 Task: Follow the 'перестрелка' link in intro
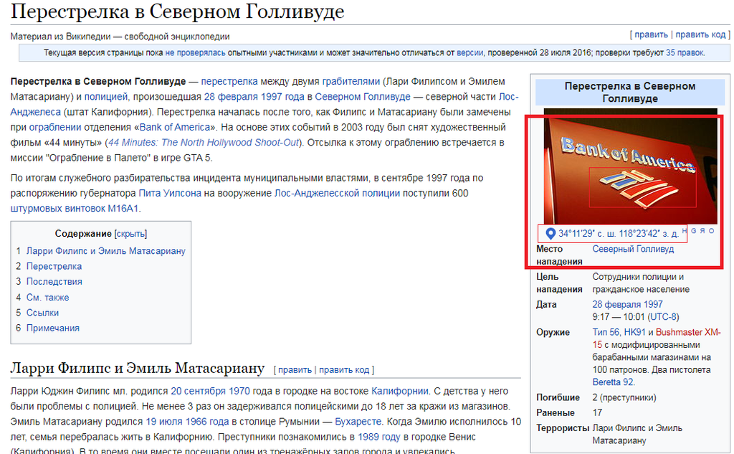(x=229, y=81)
